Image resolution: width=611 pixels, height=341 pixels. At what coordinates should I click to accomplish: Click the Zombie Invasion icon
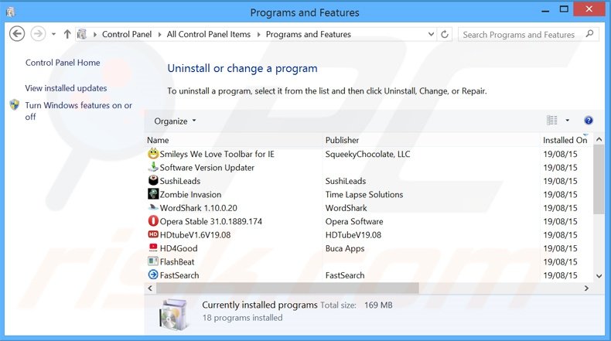(x=153, y=195)
